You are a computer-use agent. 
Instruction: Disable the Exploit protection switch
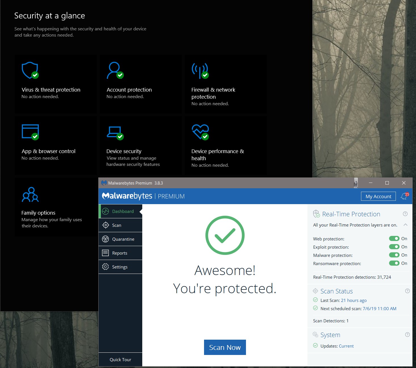pos(394,247)
